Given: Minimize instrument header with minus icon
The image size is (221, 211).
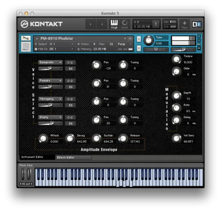Looking at the screenshot, I should pyautogui.click(x=199, y=40).
